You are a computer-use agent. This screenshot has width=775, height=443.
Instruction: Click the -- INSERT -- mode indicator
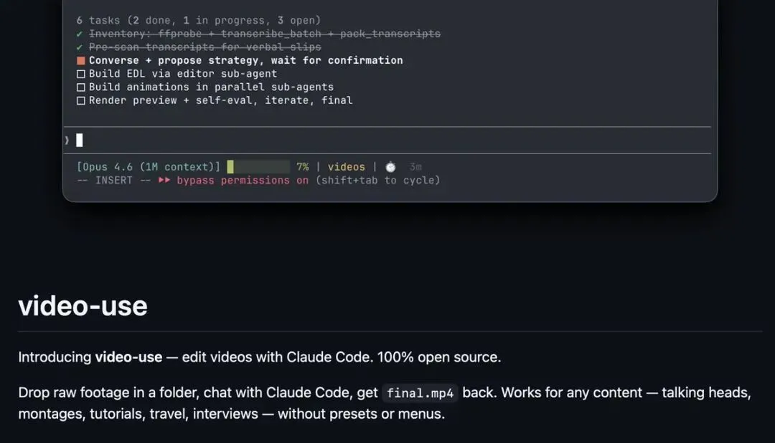[x=114, y=181]
